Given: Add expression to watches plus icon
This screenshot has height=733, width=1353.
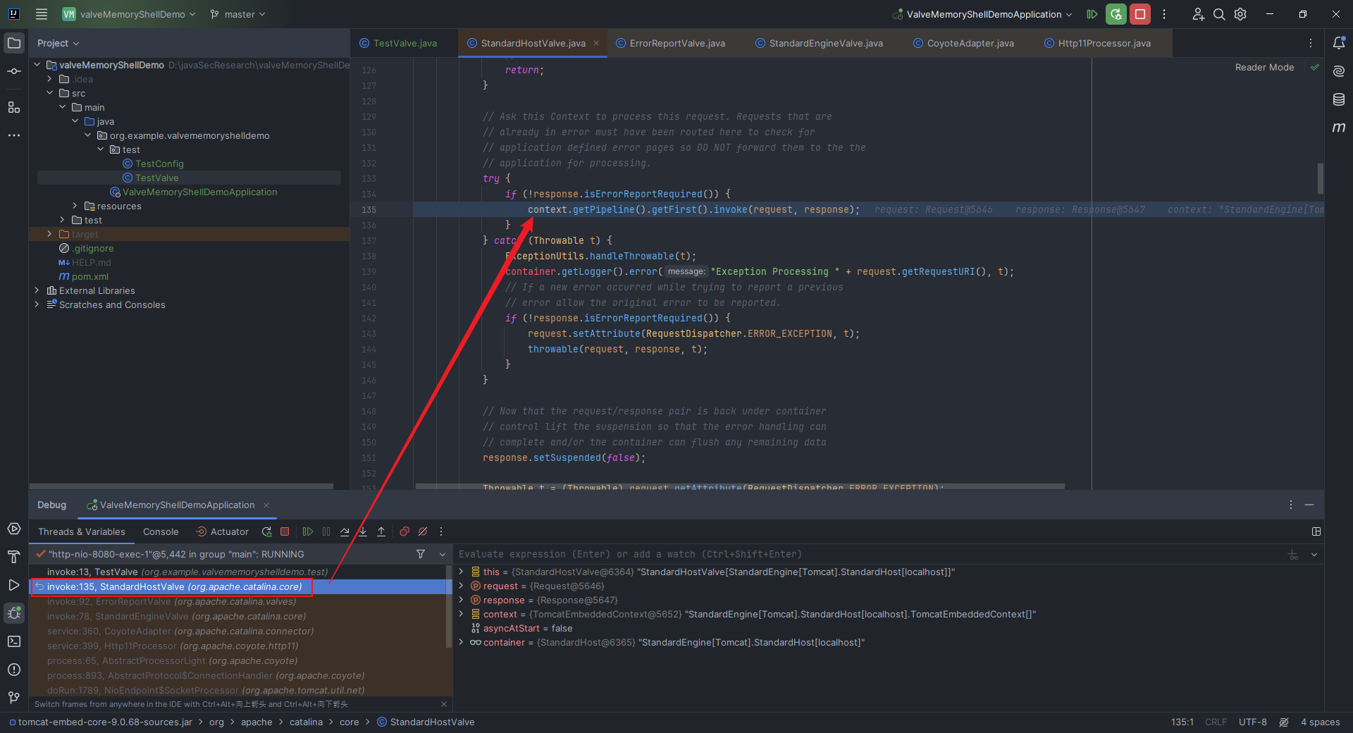Looking at the screenshot, I should point(1293,555).
